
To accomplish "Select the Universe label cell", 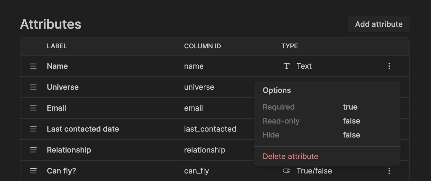I will pyautogui.click(x=63, y=87).
